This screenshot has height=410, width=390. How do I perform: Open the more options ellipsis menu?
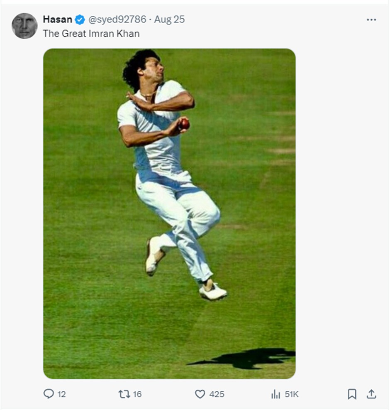[371, 20]
